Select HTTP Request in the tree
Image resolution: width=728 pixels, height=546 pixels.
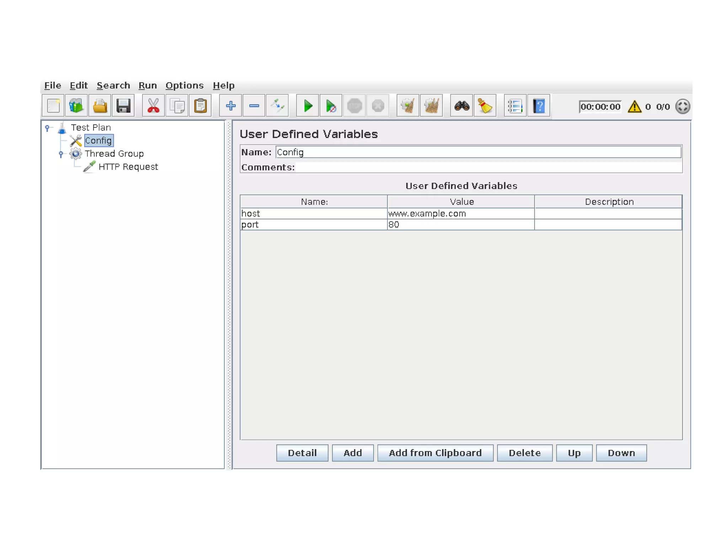pos(128,167)
